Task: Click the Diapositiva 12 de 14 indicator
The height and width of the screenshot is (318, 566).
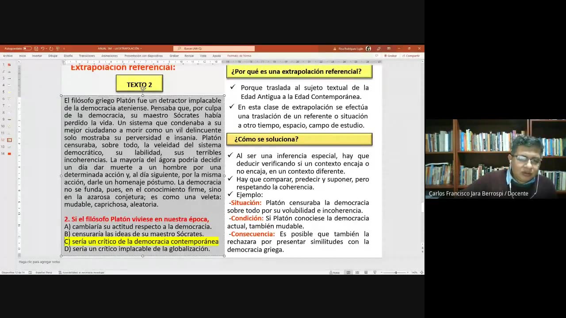Action: 13,273
